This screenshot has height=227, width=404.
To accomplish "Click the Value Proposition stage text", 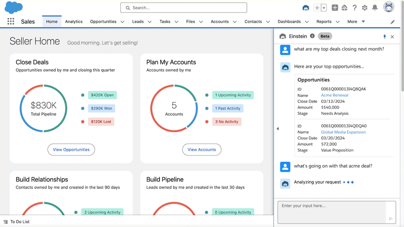I will click(x=337, y=150).
